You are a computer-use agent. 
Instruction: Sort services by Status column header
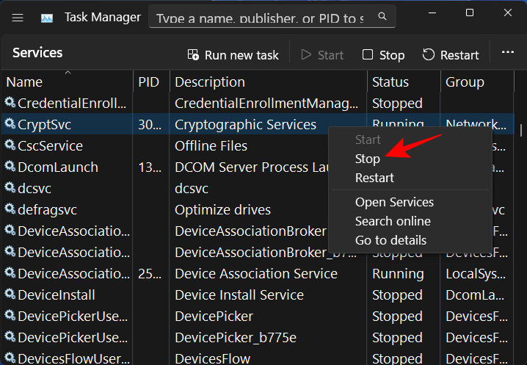390,82
